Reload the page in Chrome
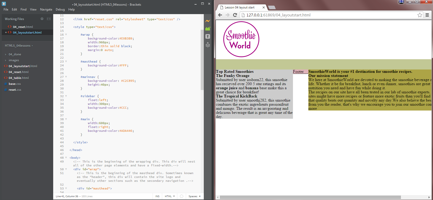Viewport: 433px width, 200px height. pos(235,15)
